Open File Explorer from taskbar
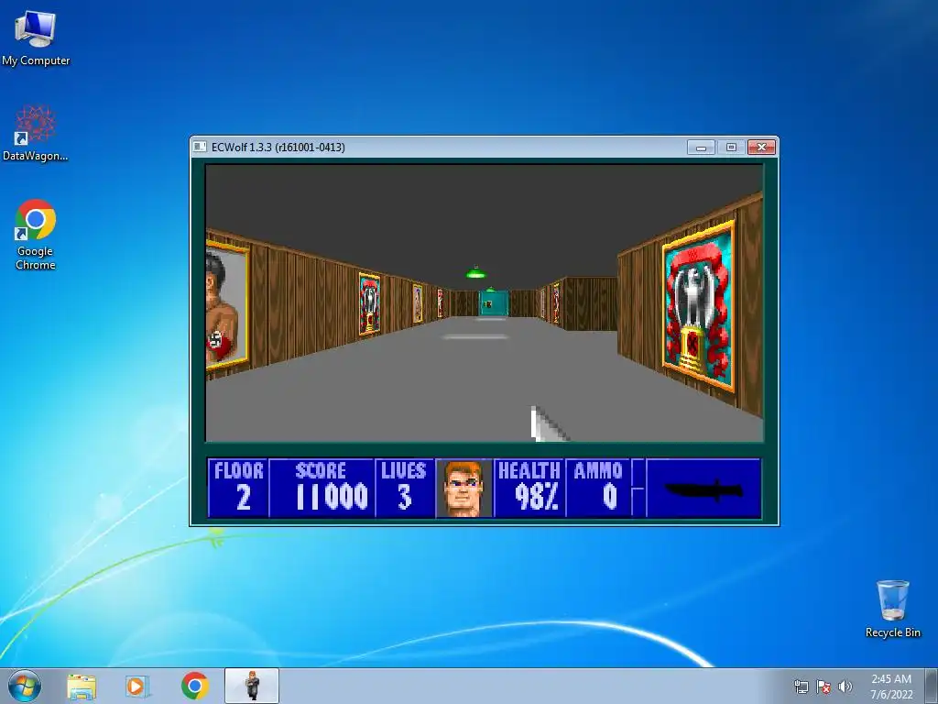 tap(82, 687)
